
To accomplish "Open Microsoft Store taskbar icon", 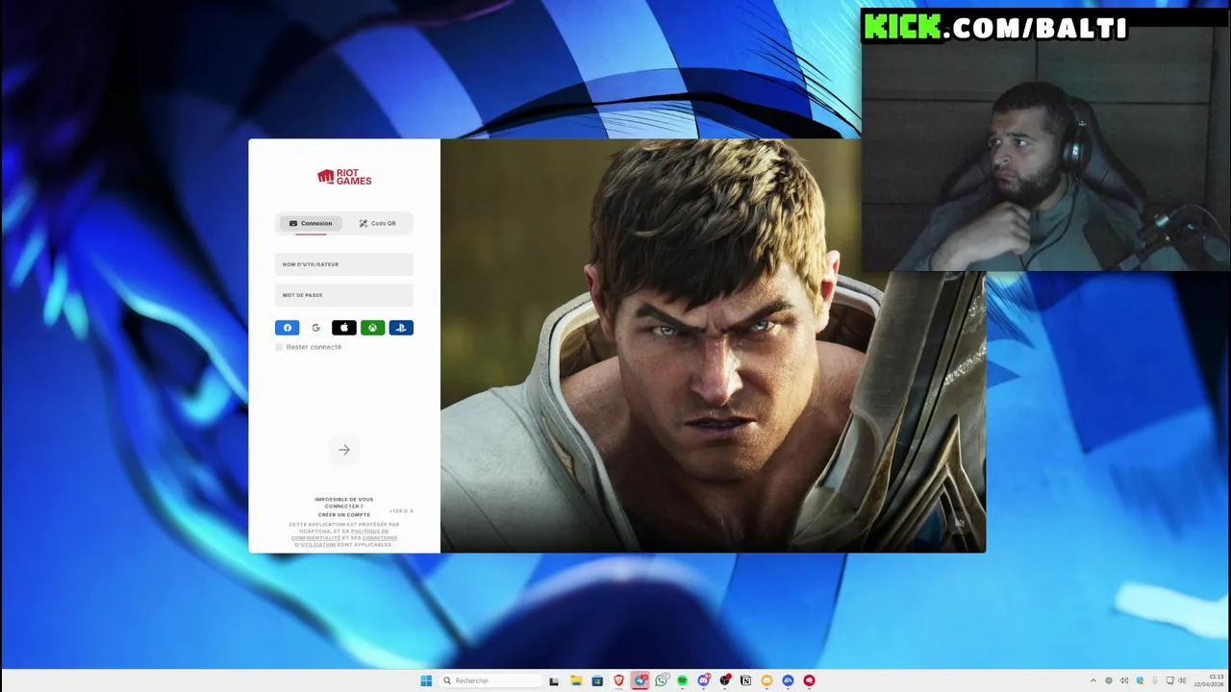I will (x=597, y=680).
